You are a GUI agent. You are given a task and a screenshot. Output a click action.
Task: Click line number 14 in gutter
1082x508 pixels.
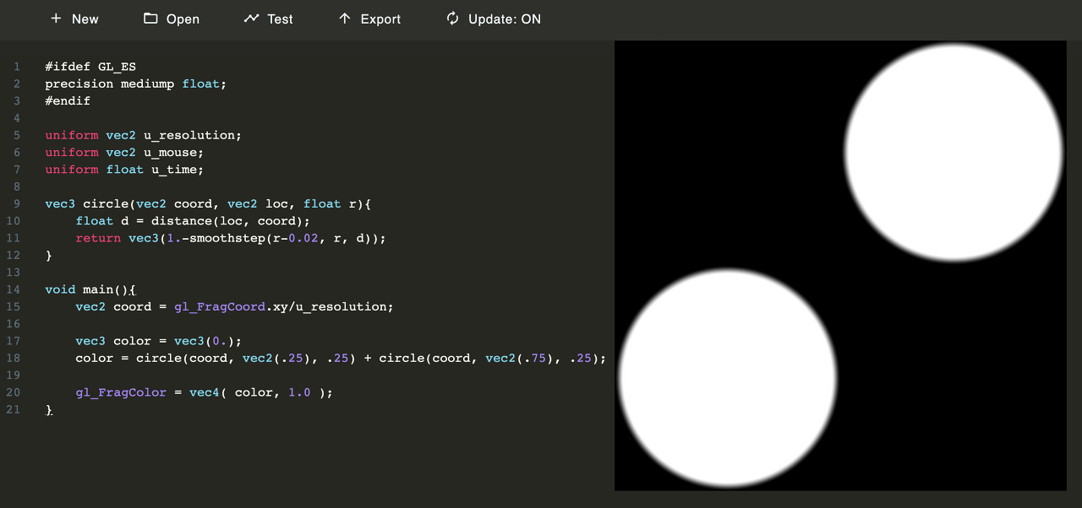13,289
